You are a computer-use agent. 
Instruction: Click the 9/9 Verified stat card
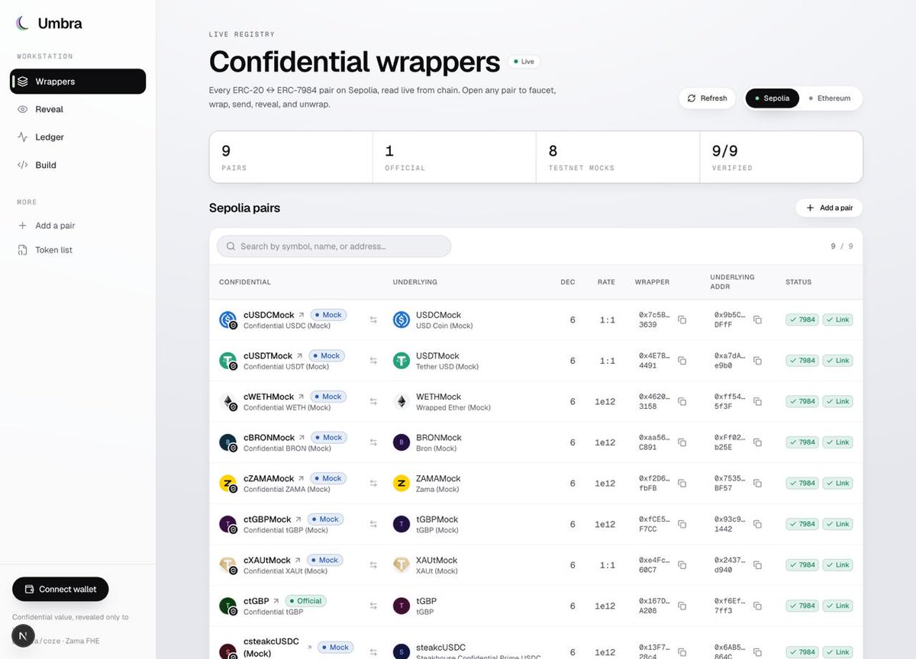tap(782, 157)
